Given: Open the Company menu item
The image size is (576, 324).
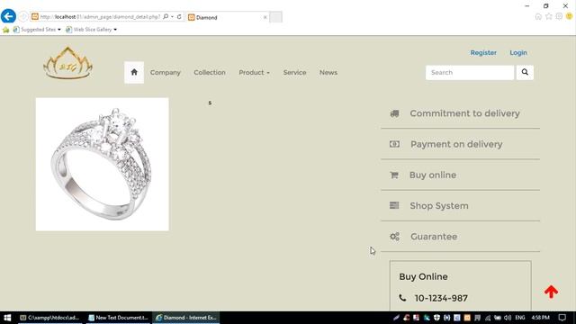Looking at the screenshot, I should [166, 72].
